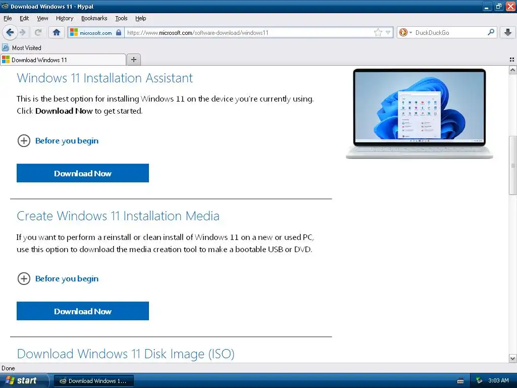
Task: Open the File menu
Action: (8, 18)
